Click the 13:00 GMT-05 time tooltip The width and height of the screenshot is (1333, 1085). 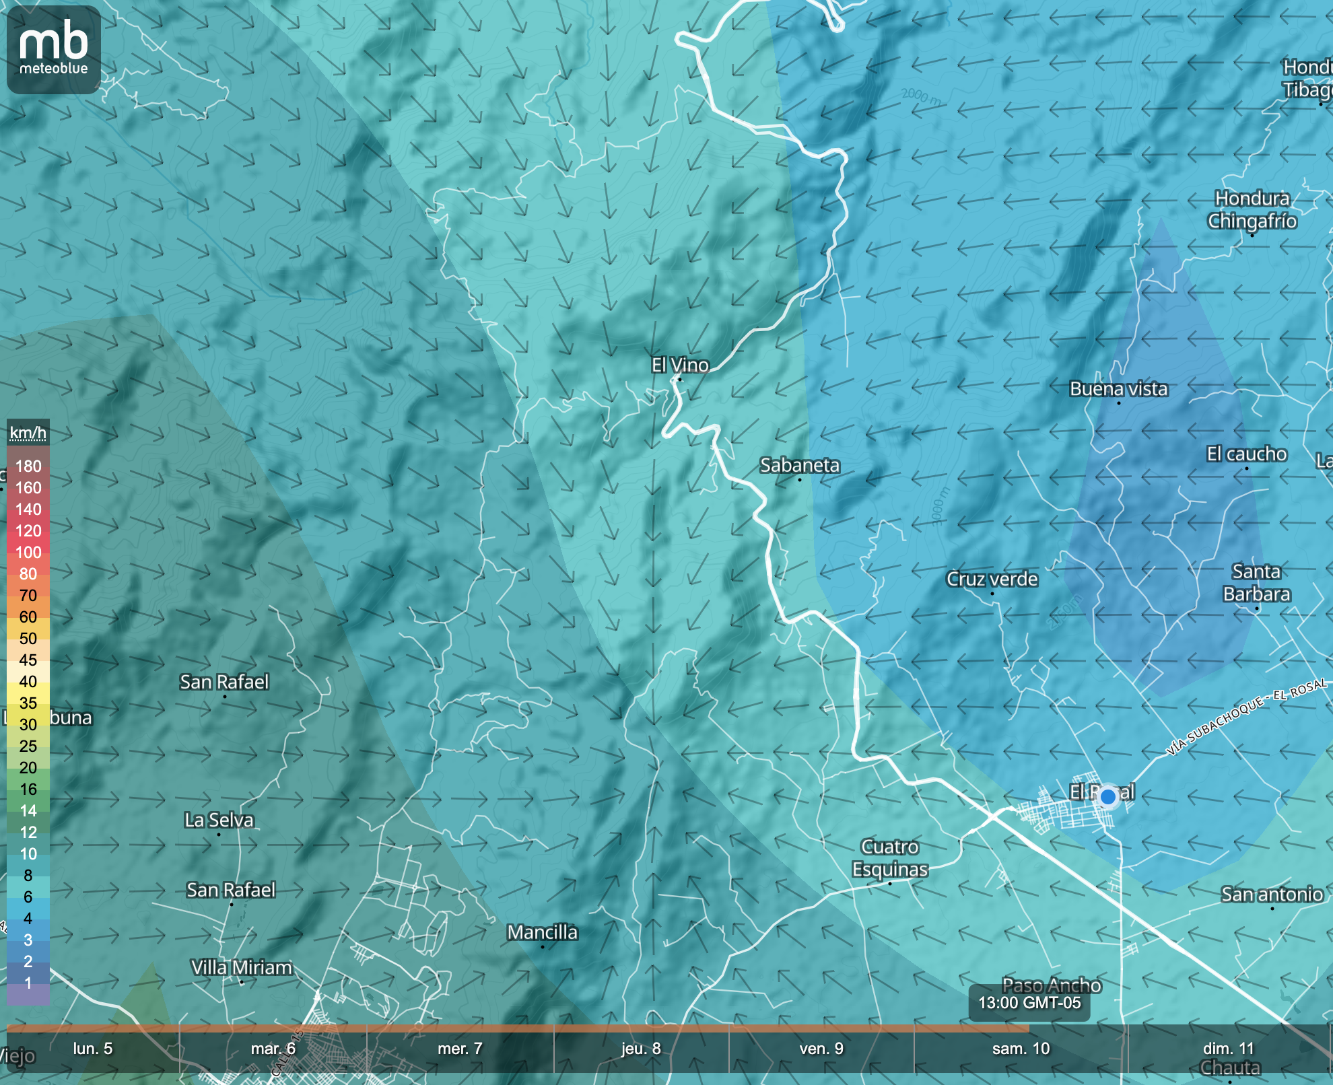point(1029,1003)
